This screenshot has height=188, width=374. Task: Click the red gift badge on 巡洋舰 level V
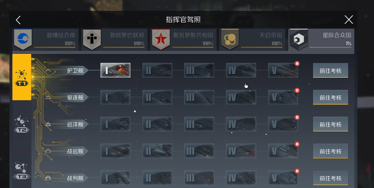click(x=297, y=117)
